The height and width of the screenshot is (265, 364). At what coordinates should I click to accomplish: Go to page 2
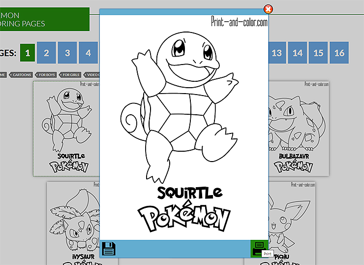click(46, 53)
